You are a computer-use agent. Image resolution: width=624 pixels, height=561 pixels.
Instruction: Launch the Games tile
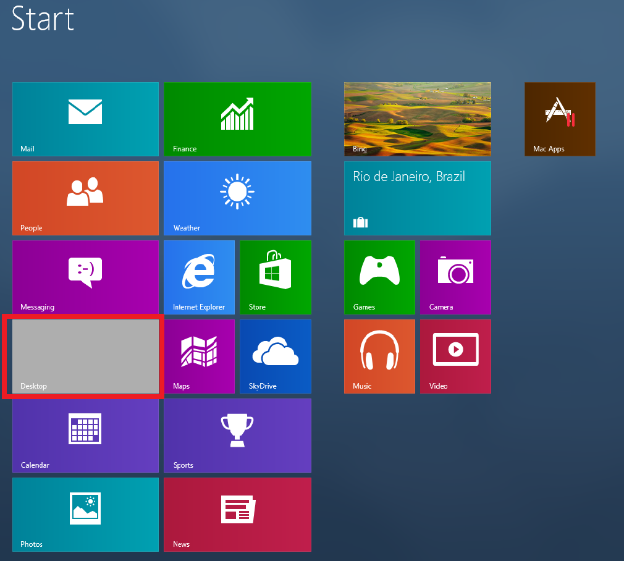380,277
